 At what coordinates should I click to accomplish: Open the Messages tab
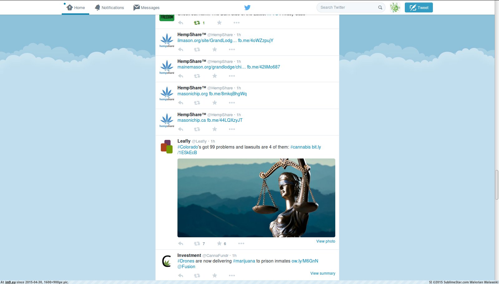[146, 7]
